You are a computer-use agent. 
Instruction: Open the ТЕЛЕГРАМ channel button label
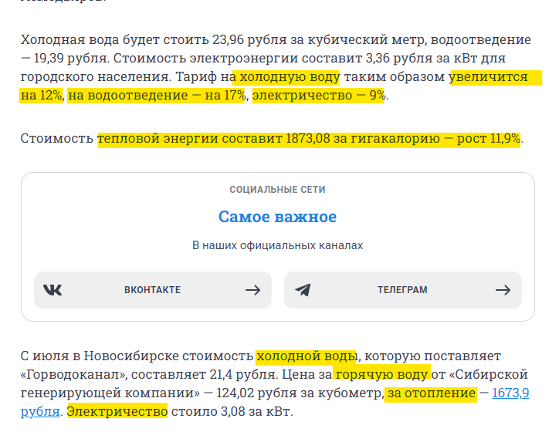pos(402,290)
